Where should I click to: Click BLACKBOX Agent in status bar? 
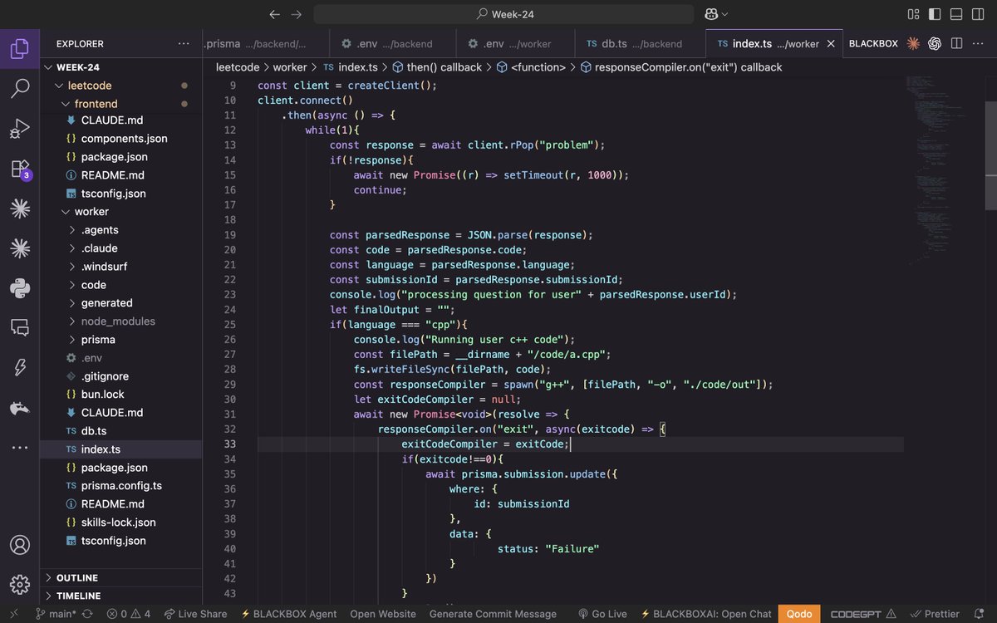(289, 614)
